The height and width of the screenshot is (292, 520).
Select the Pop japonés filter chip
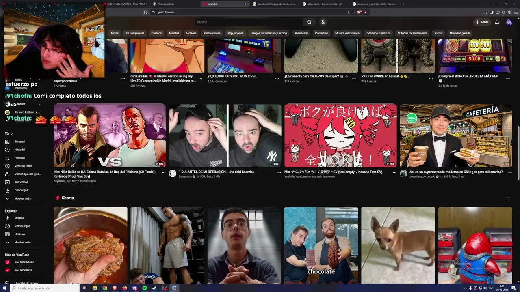tap(236, 33)
